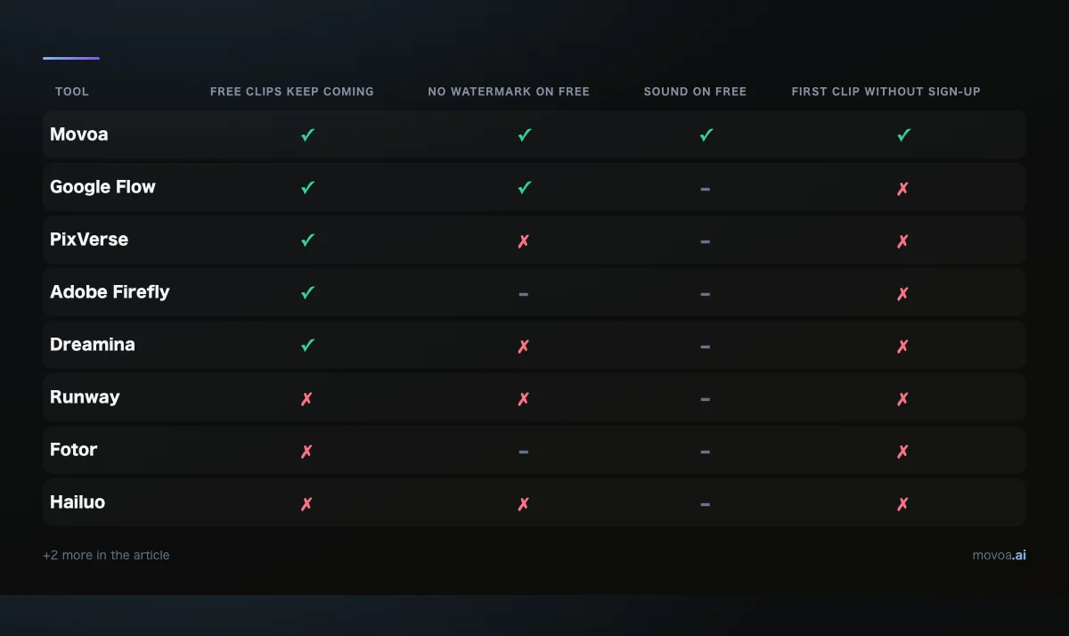
Task: Click the No Watermark On Free header
Action: pyautogui.click(x=509, y=92)
